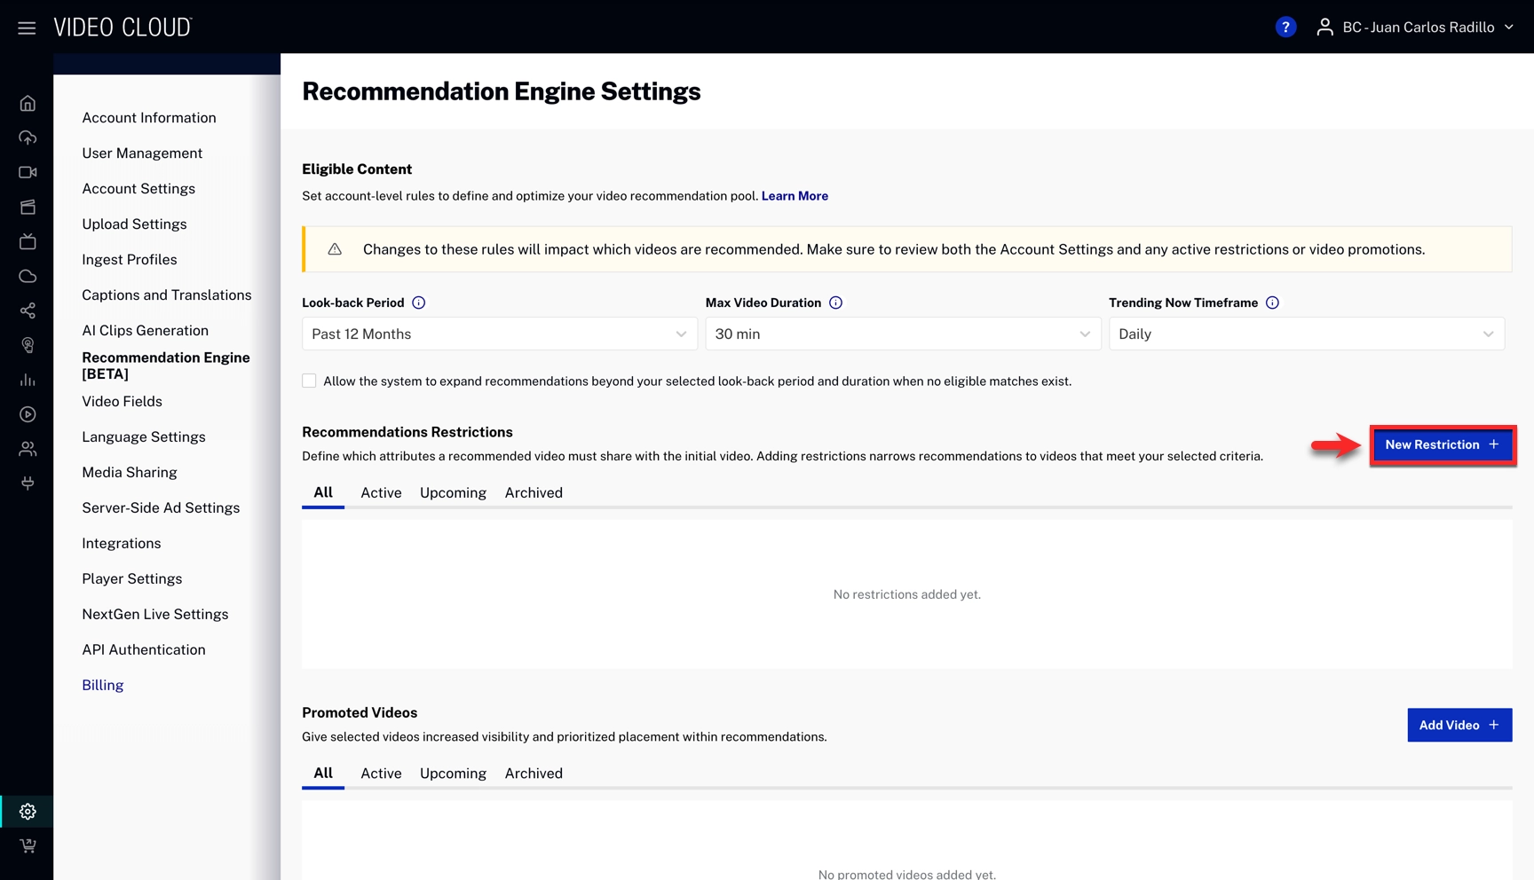This screenshot has height=880, width=1534.
Task: Open the hamburger navigation menu
Action: (x=27, y=27)
